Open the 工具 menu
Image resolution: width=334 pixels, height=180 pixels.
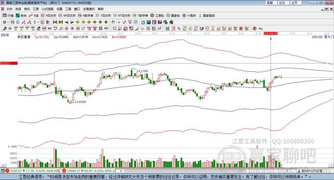68,9
